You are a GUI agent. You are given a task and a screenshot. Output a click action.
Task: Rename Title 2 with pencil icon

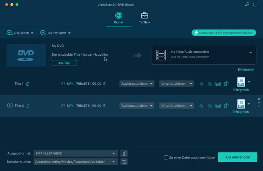coord(27,105)
